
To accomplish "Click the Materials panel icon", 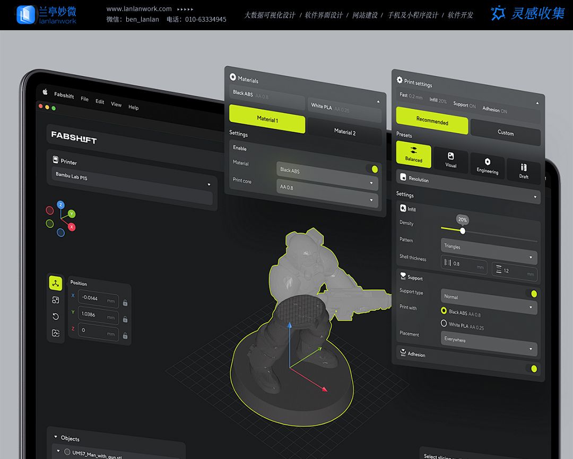I will coord(233,77).
